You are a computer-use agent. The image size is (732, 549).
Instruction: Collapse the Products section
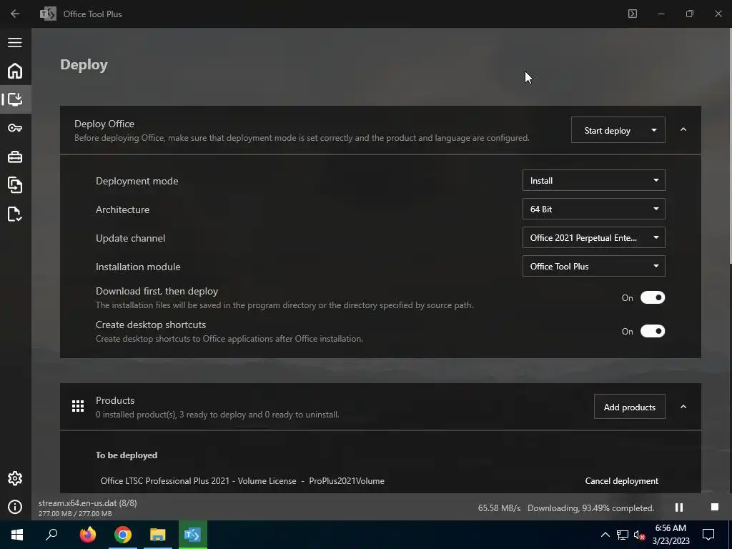click(683, 407)
